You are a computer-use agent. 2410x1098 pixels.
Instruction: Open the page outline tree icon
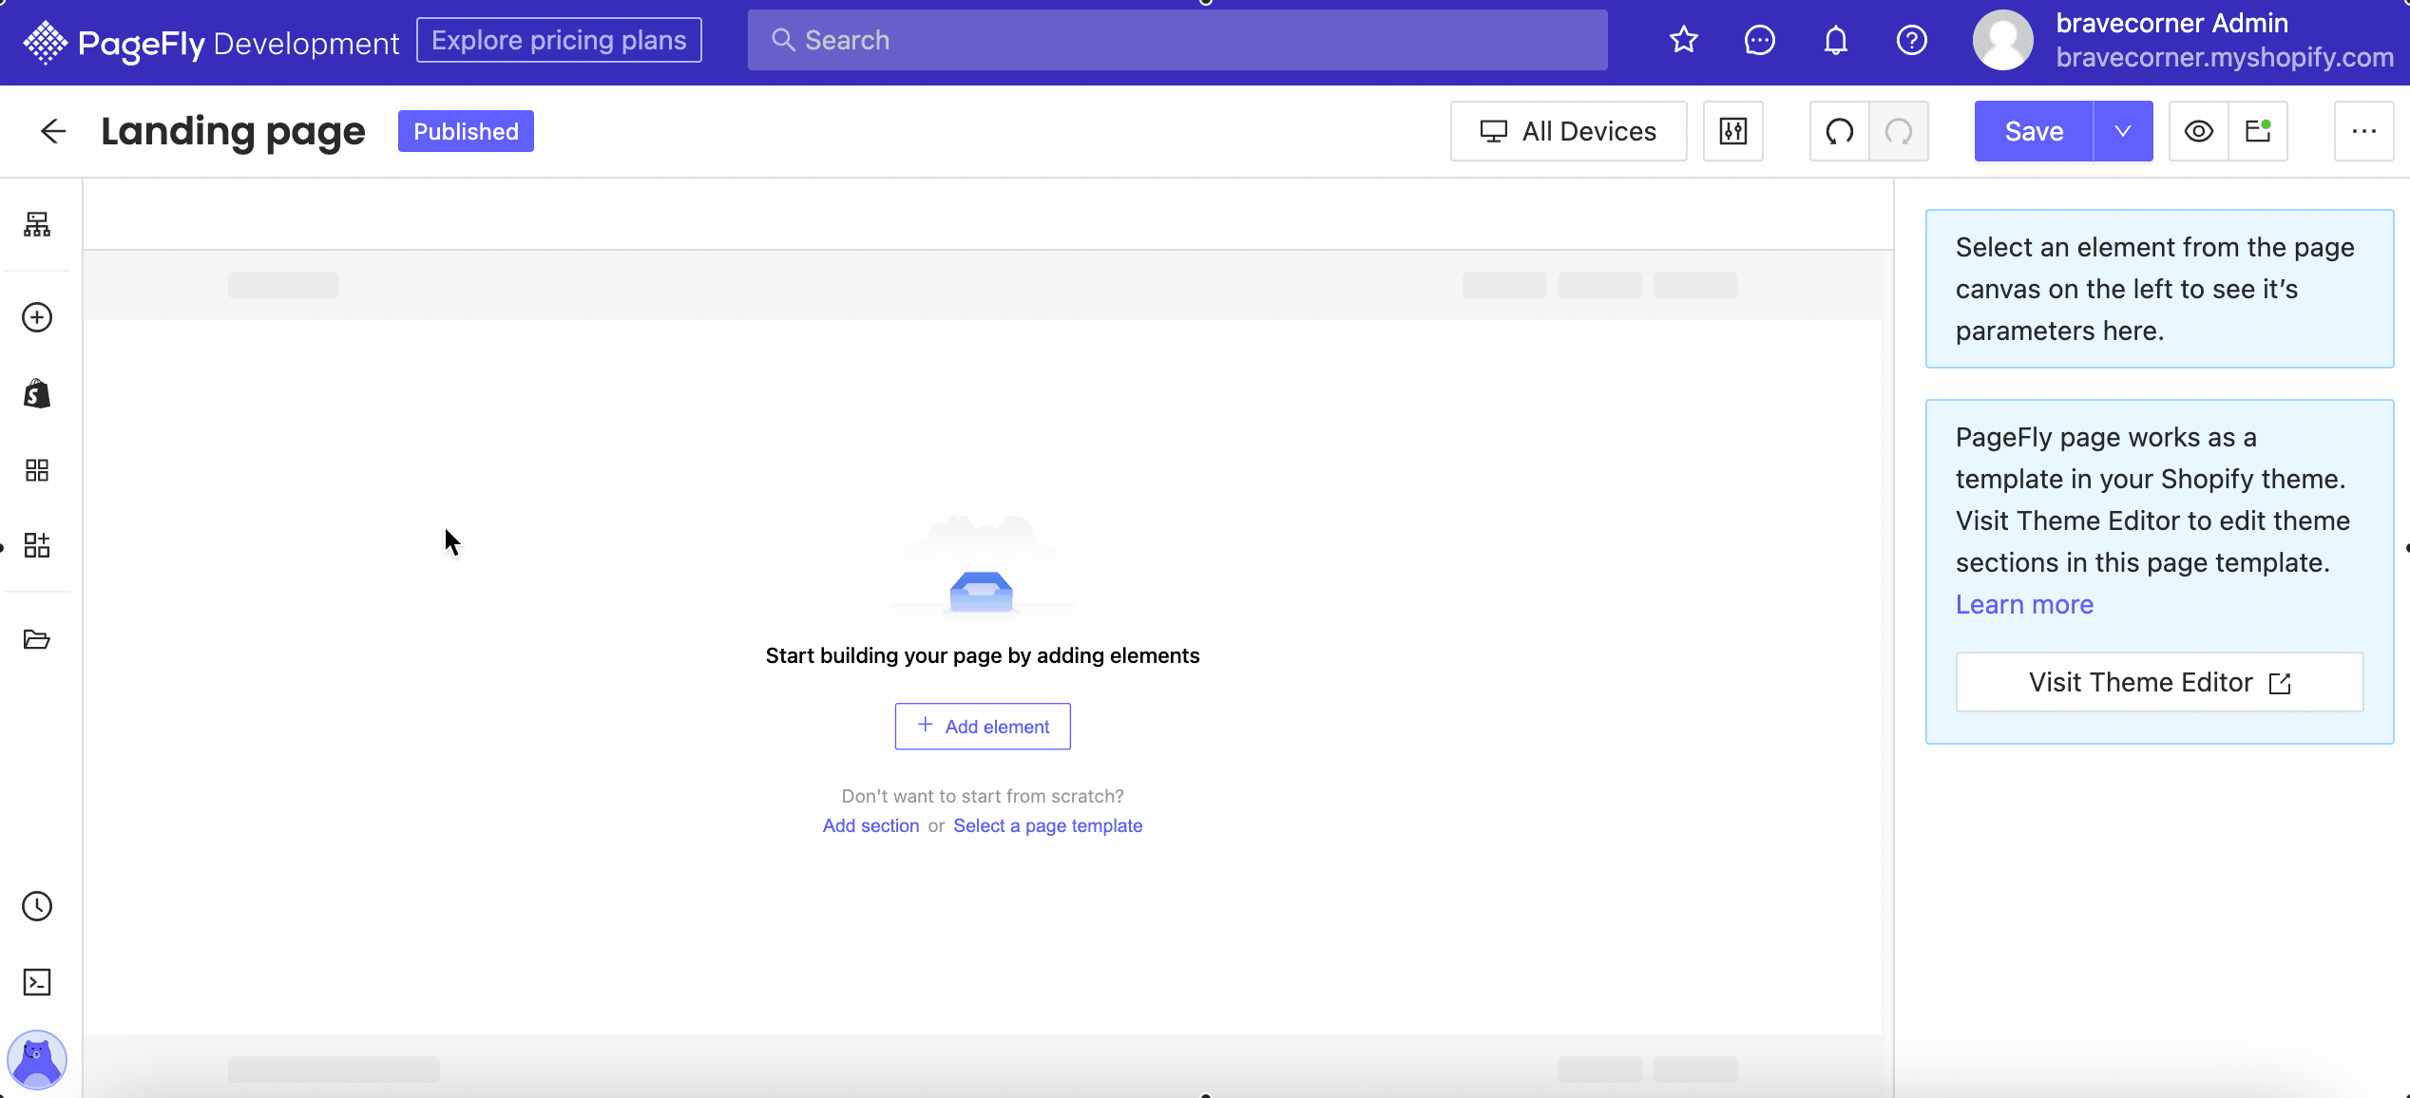click(x=37, y=224)
